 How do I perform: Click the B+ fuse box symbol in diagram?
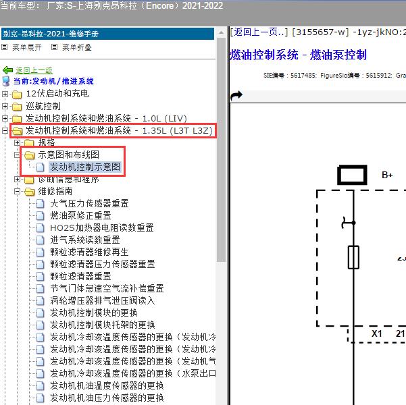pos(352,175)
